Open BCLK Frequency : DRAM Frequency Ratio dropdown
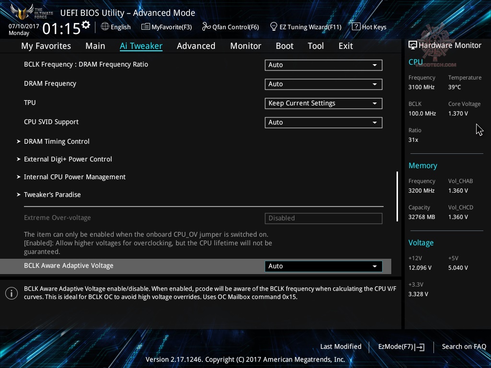 point(324,65)
